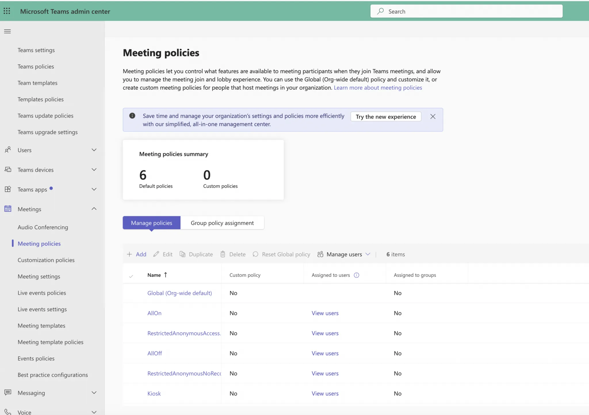Screen dimensions: 589x415
Task: Open Teams settings in sidebar
Action: (x=36, y=50)
